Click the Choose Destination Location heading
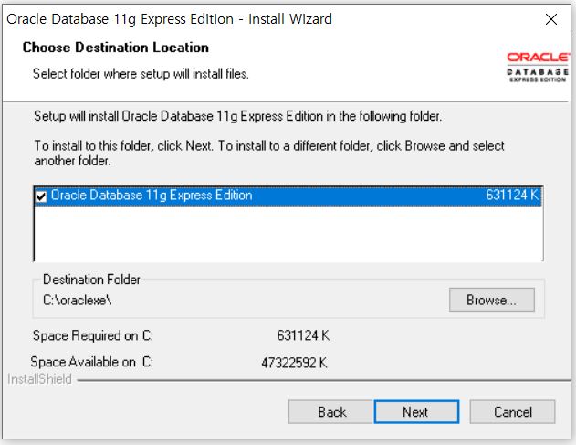Viewport: 576px width, 445px height. pos(116,48)
